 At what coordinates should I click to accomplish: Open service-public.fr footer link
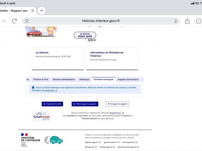130,142
